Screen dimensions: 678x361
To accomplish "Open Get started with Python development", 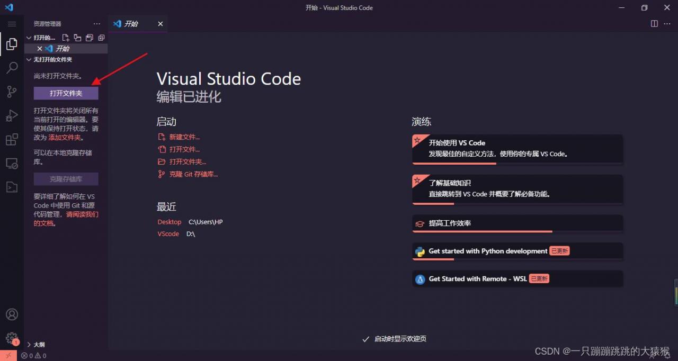I will coord(518,251).
